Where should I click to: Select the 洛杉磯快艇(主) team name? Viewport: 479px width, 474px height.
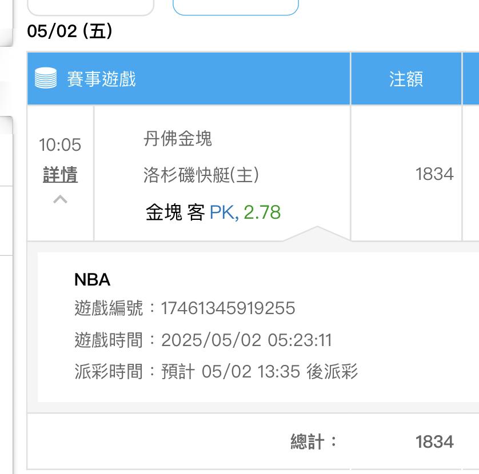coord(201,175)
